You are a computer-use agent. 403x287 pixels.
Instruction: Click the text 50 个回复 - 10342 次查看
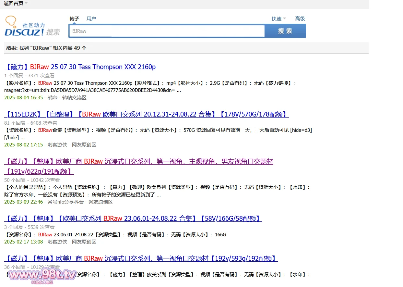pos(32,180)
